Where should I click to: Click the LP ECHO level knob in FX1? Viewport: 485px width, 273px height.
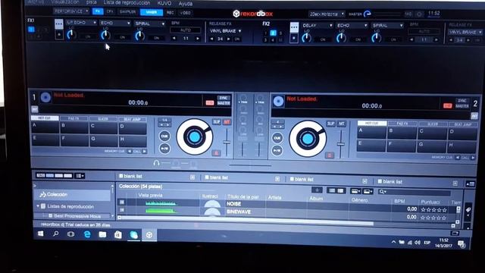point(71,34)
